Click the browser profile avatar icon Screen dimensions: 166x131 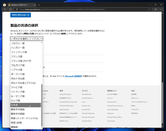4,5
